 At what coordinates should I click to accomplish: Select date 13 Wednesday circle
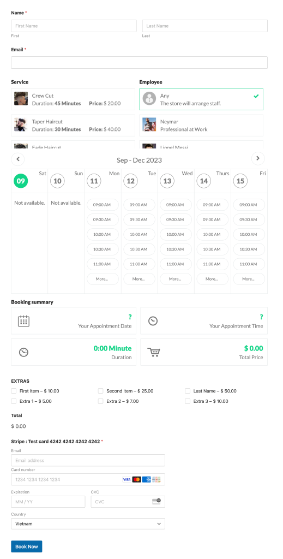tap(167, 181)
